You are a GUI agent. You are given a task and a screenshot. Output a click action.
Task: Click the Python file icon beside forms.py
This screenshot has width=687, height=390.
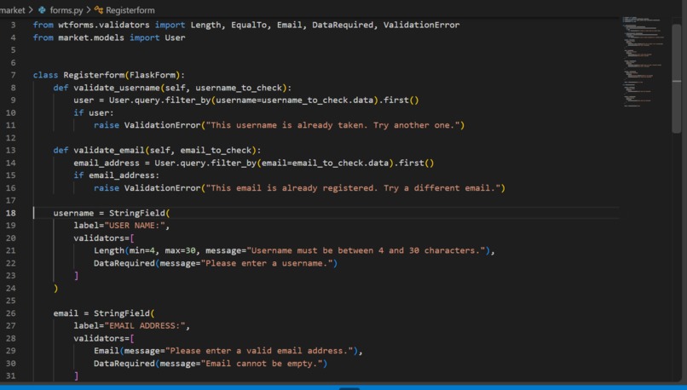coord(42,9)
